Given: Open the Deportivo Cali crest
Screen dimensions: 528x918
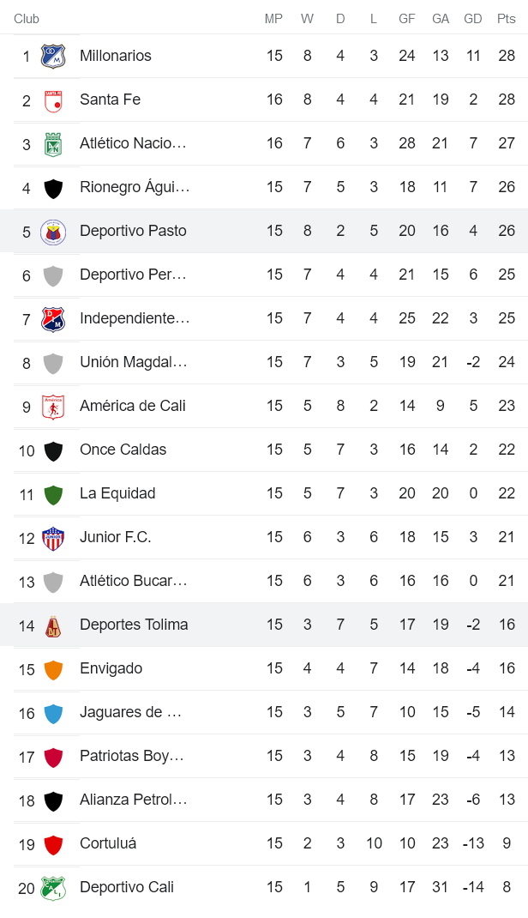Looking at the screenshot, I should point(53,887).
